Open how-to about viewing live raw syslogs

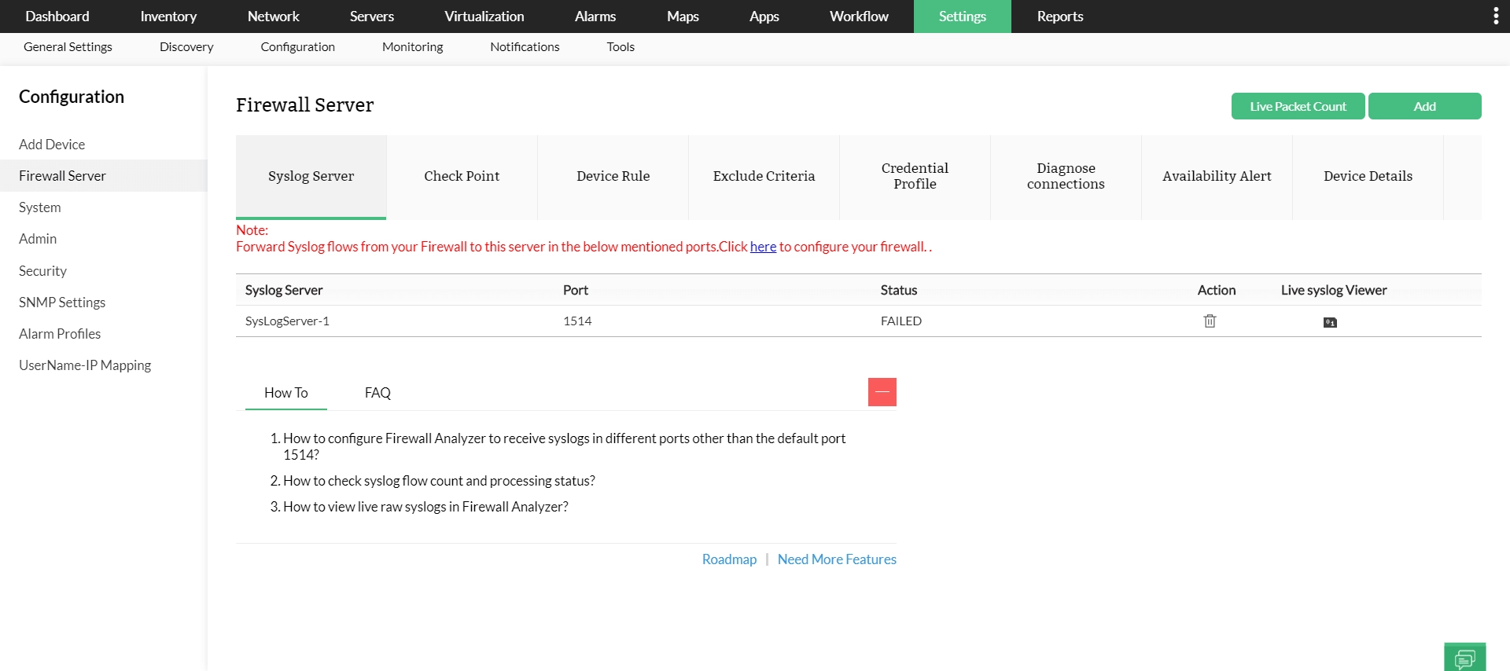pos(425,507)
